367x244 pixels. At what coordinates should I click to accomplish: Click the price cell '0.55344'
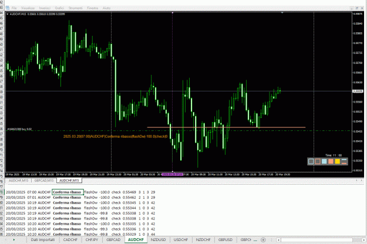coord(129,208)
